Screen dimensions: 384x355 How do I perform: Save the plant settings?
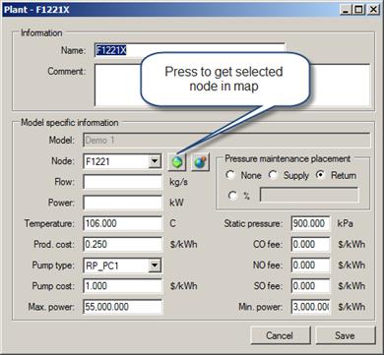point(345,335)
